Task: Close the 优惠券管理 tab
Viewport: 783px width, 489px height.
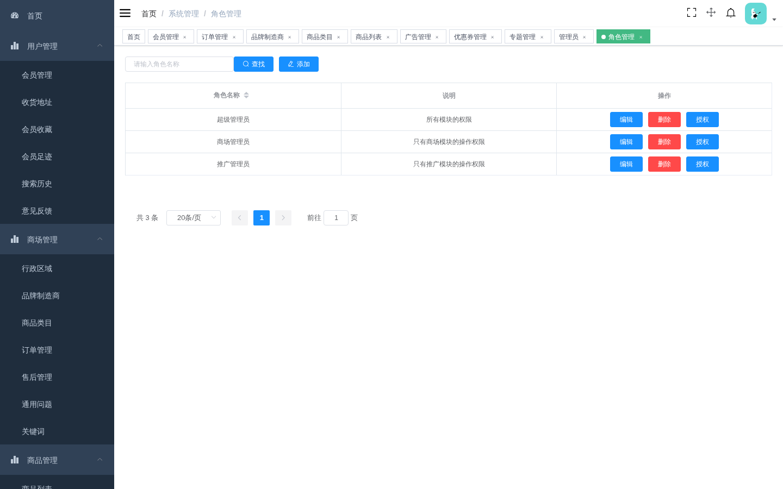Action: coord(493,37)
